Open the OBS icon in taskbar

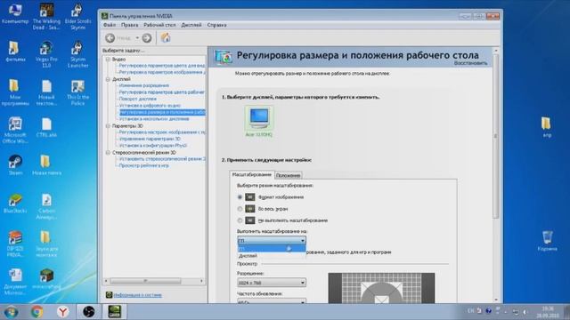click(x=88, y=312)
